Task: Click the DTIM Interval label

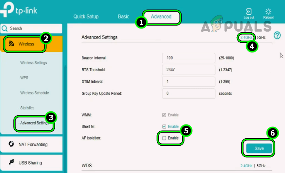Action: coord(92,82)
